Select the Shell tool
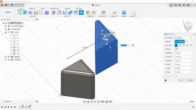 click(65, 13)
